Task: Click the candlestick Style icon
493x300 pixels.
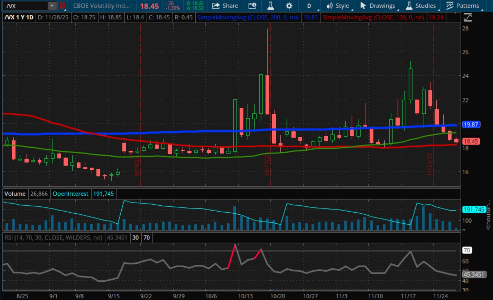Action: pyautogui.click(x=330, y=6)
